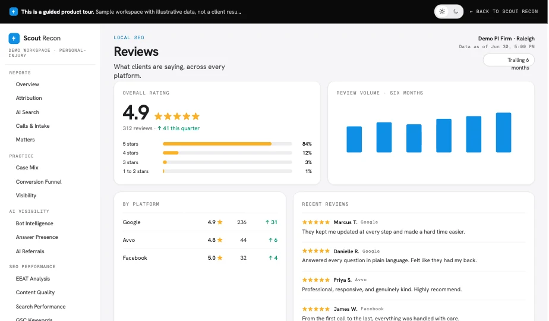Screen dimensions: 549x321
Task: Click the green up arrow beside 41 this quarter
Action: 159,128
